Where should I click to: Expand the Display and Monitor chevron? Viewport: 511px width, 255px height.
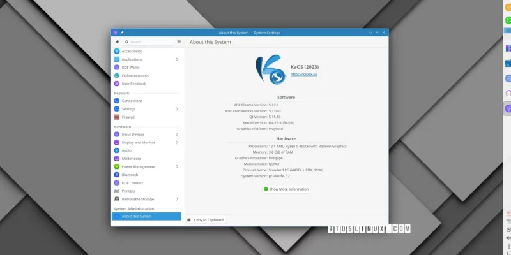click(177, 142)
